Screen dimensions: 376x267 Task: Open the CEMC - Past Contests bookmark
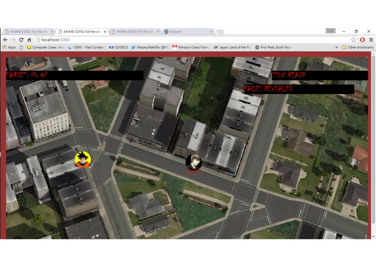pyautogui.click(x=87, y=48)
